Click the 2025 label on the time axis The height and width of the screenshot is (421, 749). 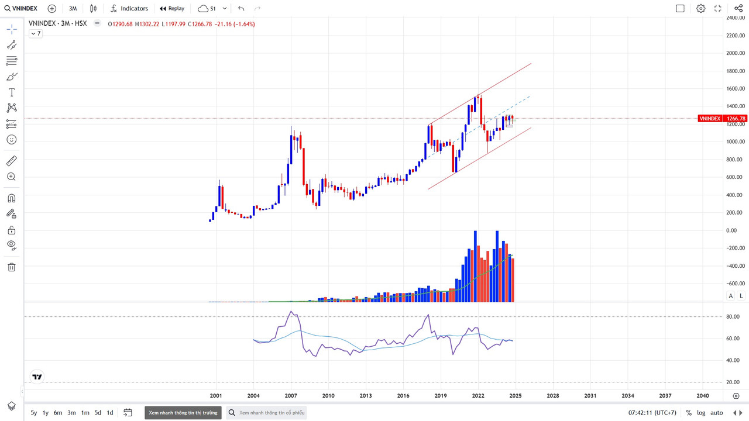515,396
